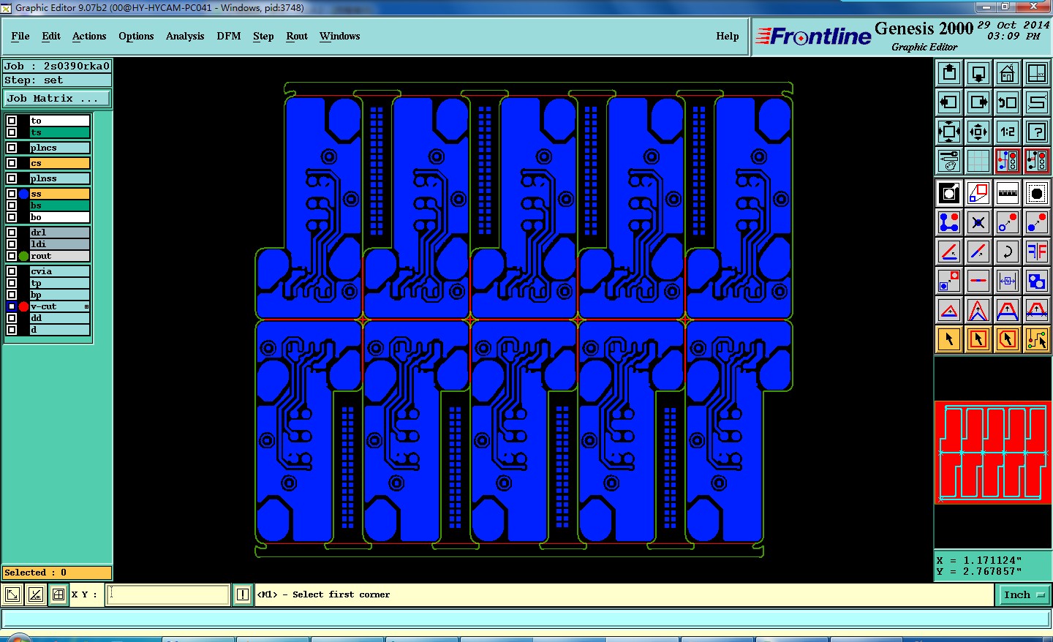1053x642 pixels.
Task: Open the DFM menu
Action: [x=229, y=36]
